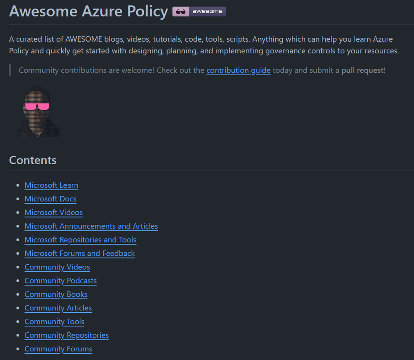The height and width of the screenshot is (360, 414).
Task: Click the Contents heading
Action: click(33, 161)
